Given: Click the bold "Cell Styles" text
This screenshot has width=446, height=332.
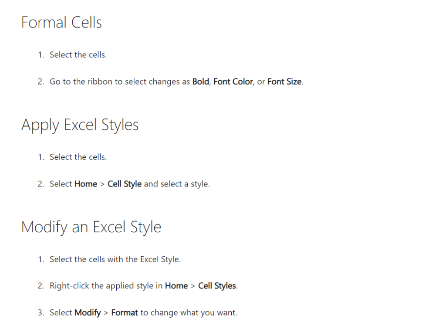Looking at the screenshot, I should click(217, 286).
